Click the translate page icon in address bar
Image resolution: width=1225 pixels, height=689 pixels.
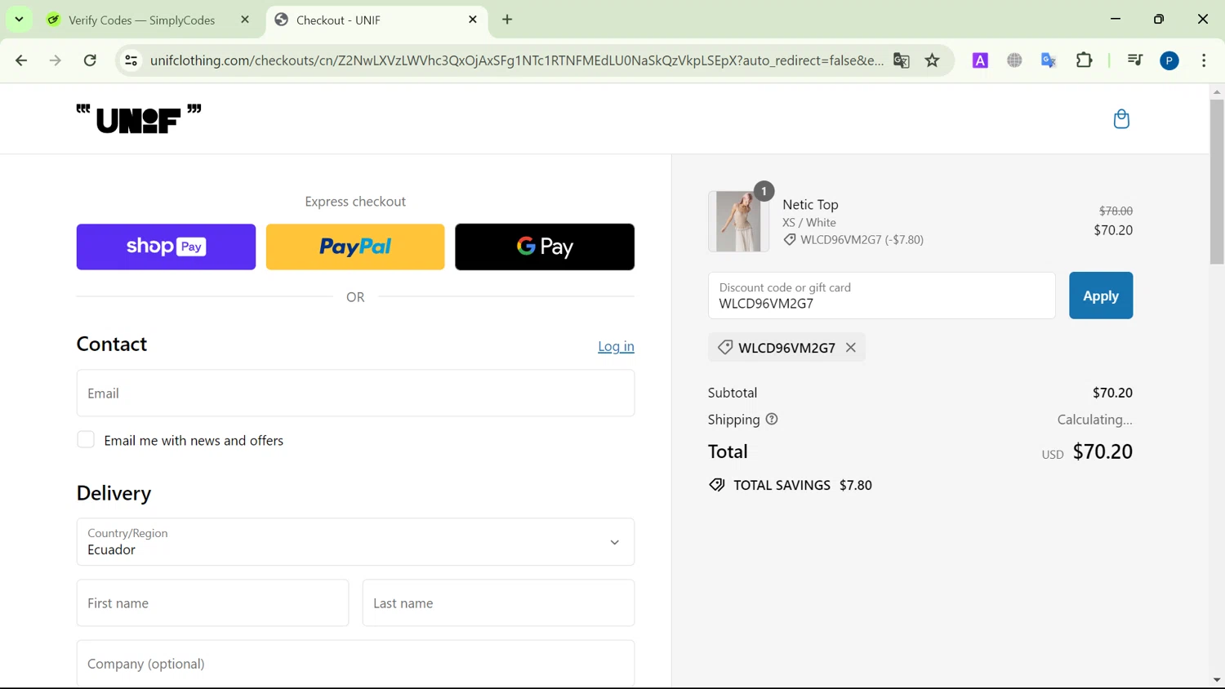(902, 60)
